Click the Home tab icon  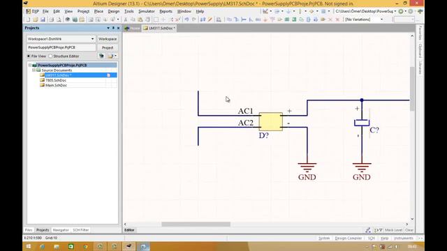(127, 28)
